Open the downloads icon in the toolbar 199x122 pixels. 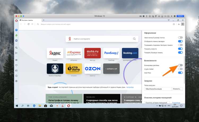click(179, 24)
